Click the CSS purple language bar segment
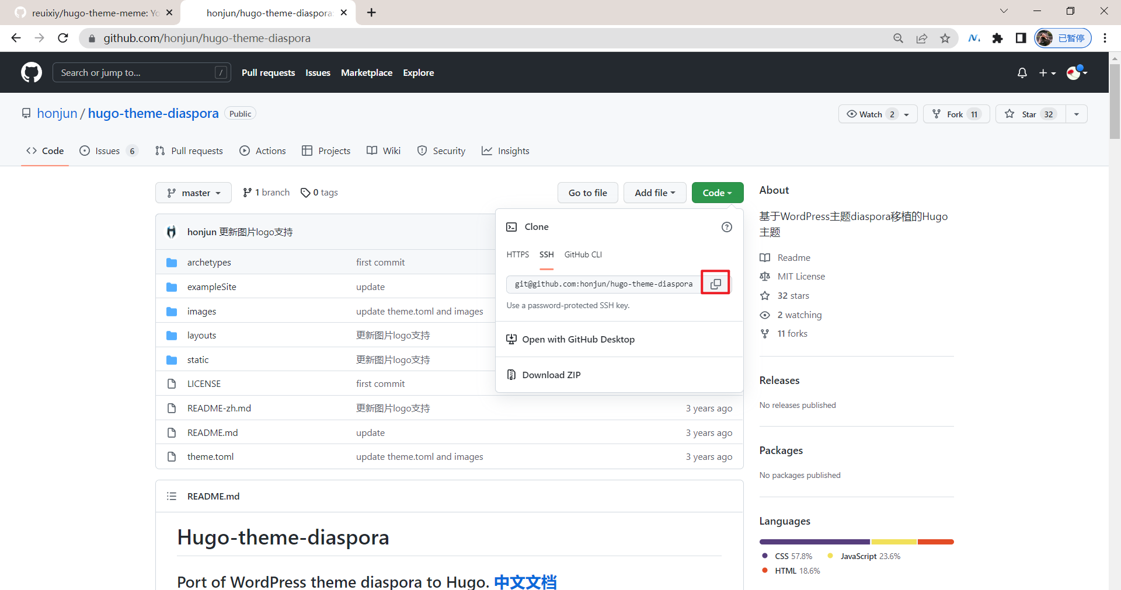 814,542
